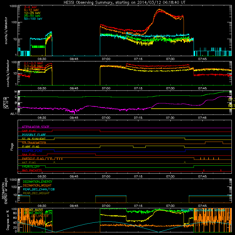Click the red BAD_PACKETS spike near 07:45

[x=204, y=170]
